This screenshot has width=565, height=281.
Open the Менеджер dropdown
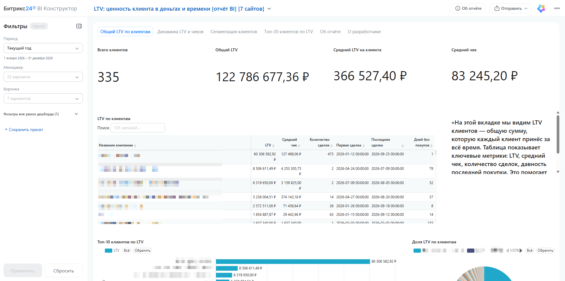tap(43, 77)
